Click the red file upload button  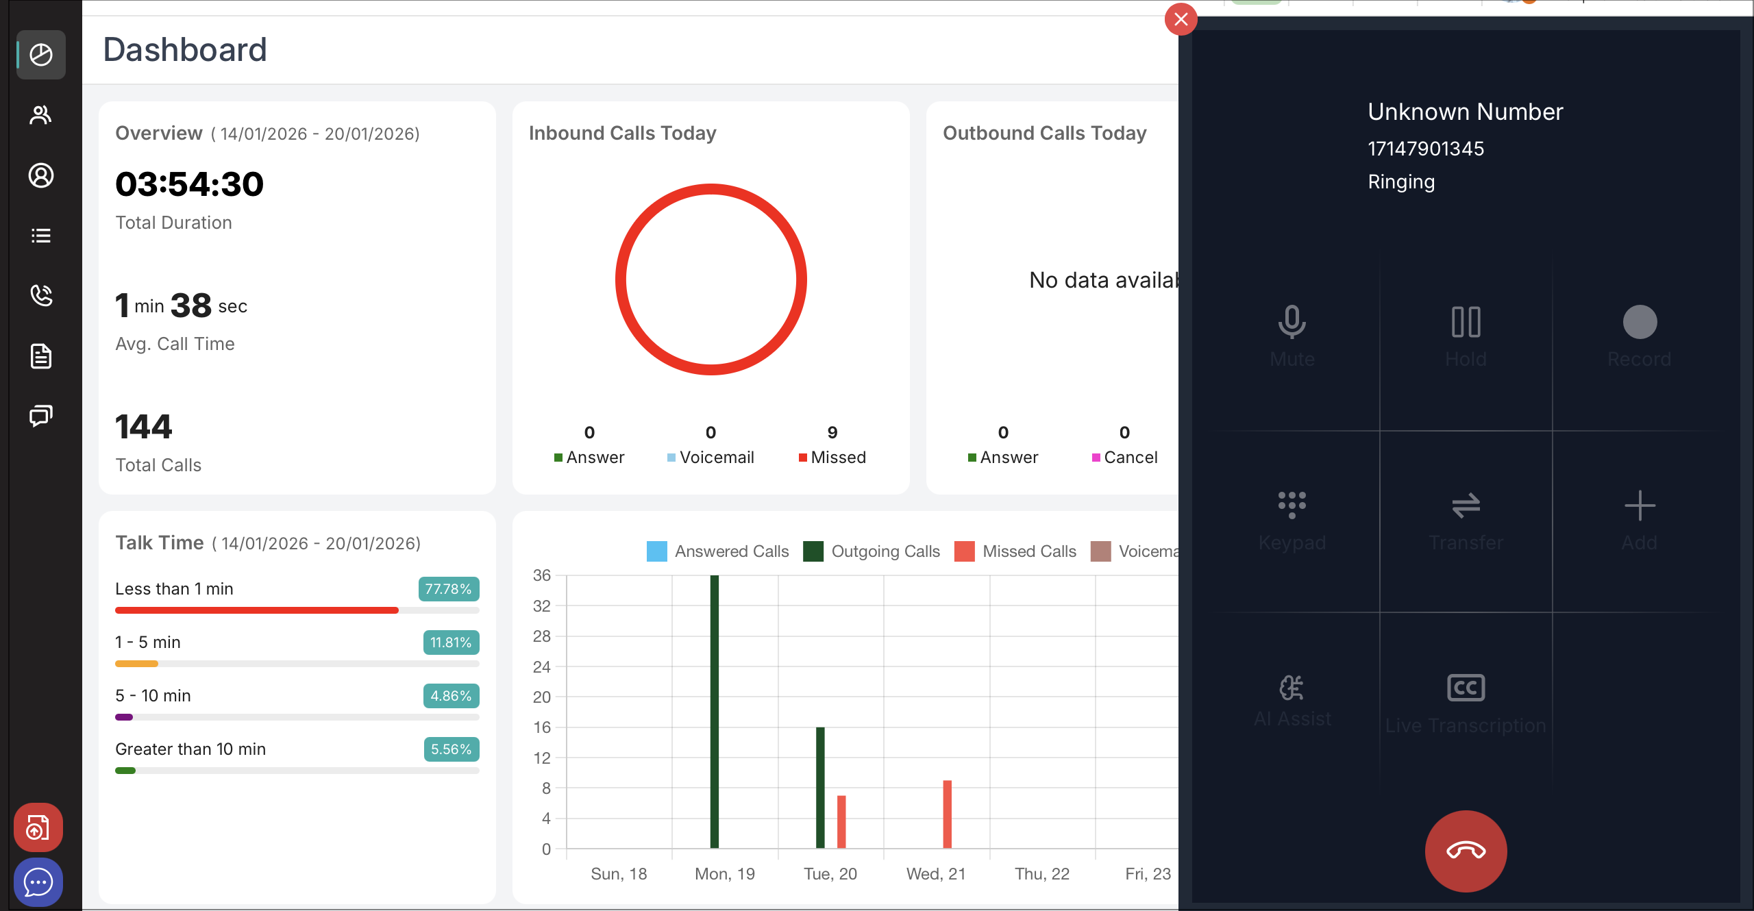(x=38, y=827)
